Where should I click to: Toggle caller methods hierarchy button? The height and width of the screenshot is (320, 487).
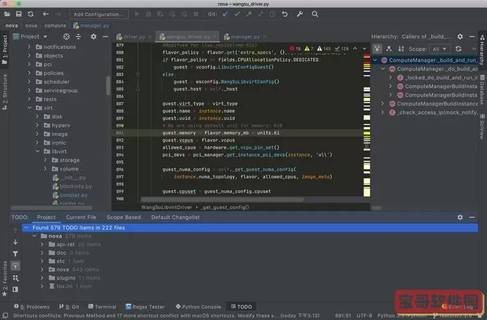click(377, 49)
